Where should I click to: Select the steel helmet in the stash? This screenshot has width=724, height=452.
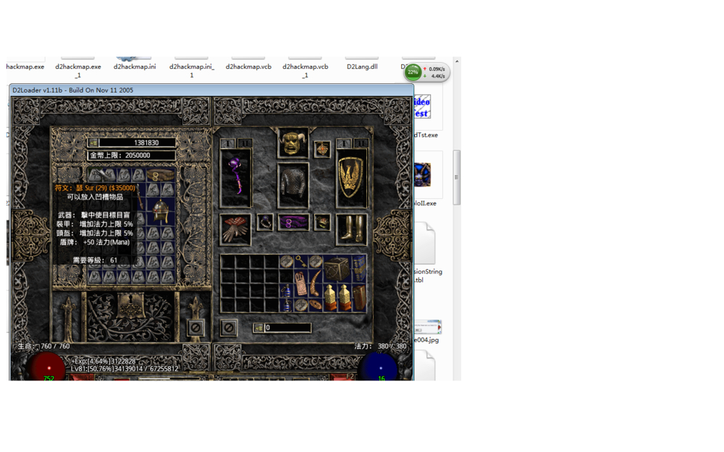tap(161, 211)
